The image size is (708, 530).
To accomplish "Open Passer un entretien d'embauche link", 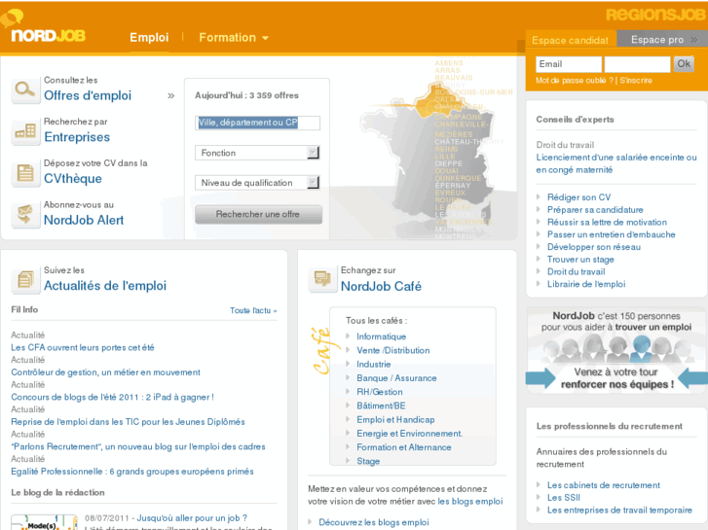I will tap(611, 234).
